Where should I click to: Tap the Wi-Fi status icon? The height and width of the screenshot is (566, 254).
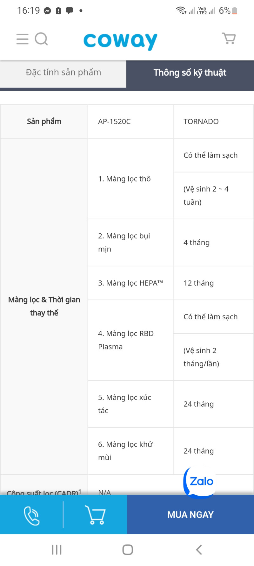click(x=181, y=11)
